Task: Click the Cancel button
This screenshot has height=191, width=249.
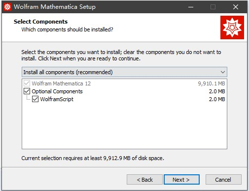Action: click(223, 180)
